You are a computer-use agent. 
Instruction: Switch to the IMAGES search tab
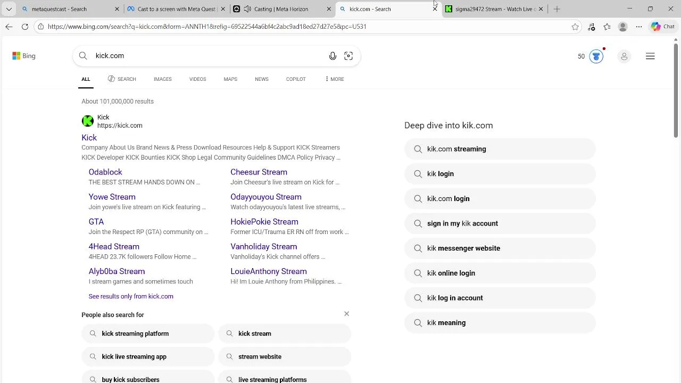[x=162, y=79]
